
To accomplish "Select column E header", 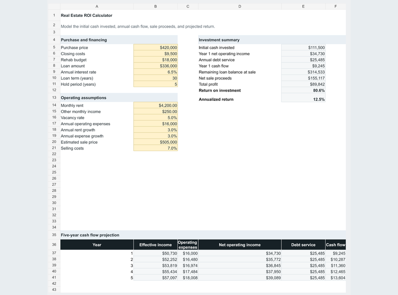I will coord(303,7).
